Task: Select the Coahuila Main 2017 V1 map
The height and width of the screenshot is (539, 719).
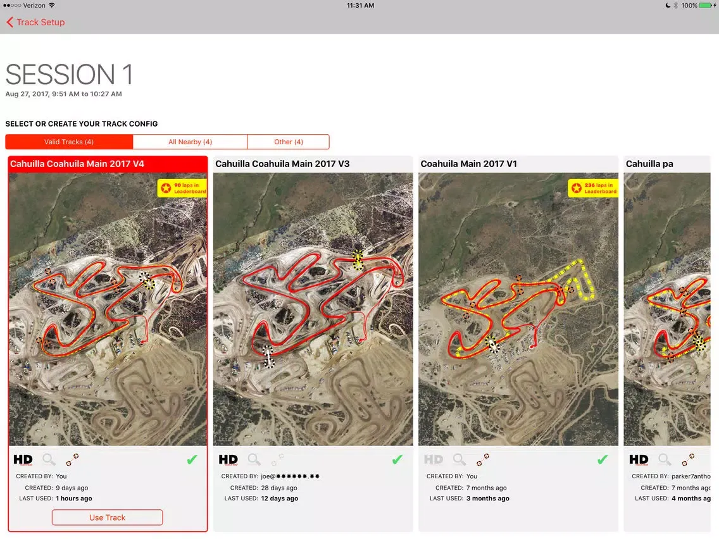Action: tap(518, 309)
